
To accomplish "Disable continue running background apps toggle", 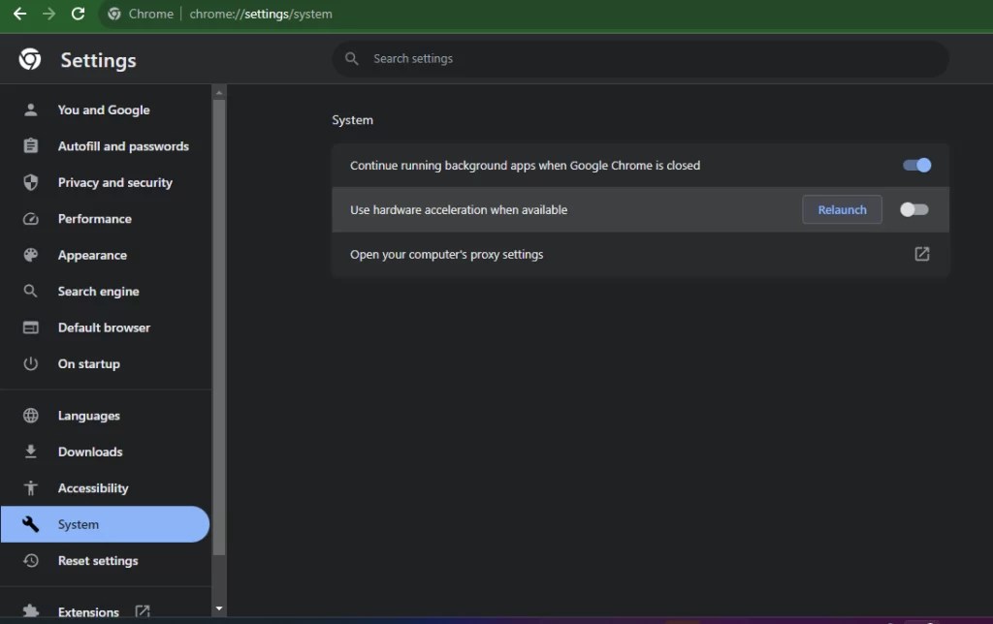I will point(914,165).
